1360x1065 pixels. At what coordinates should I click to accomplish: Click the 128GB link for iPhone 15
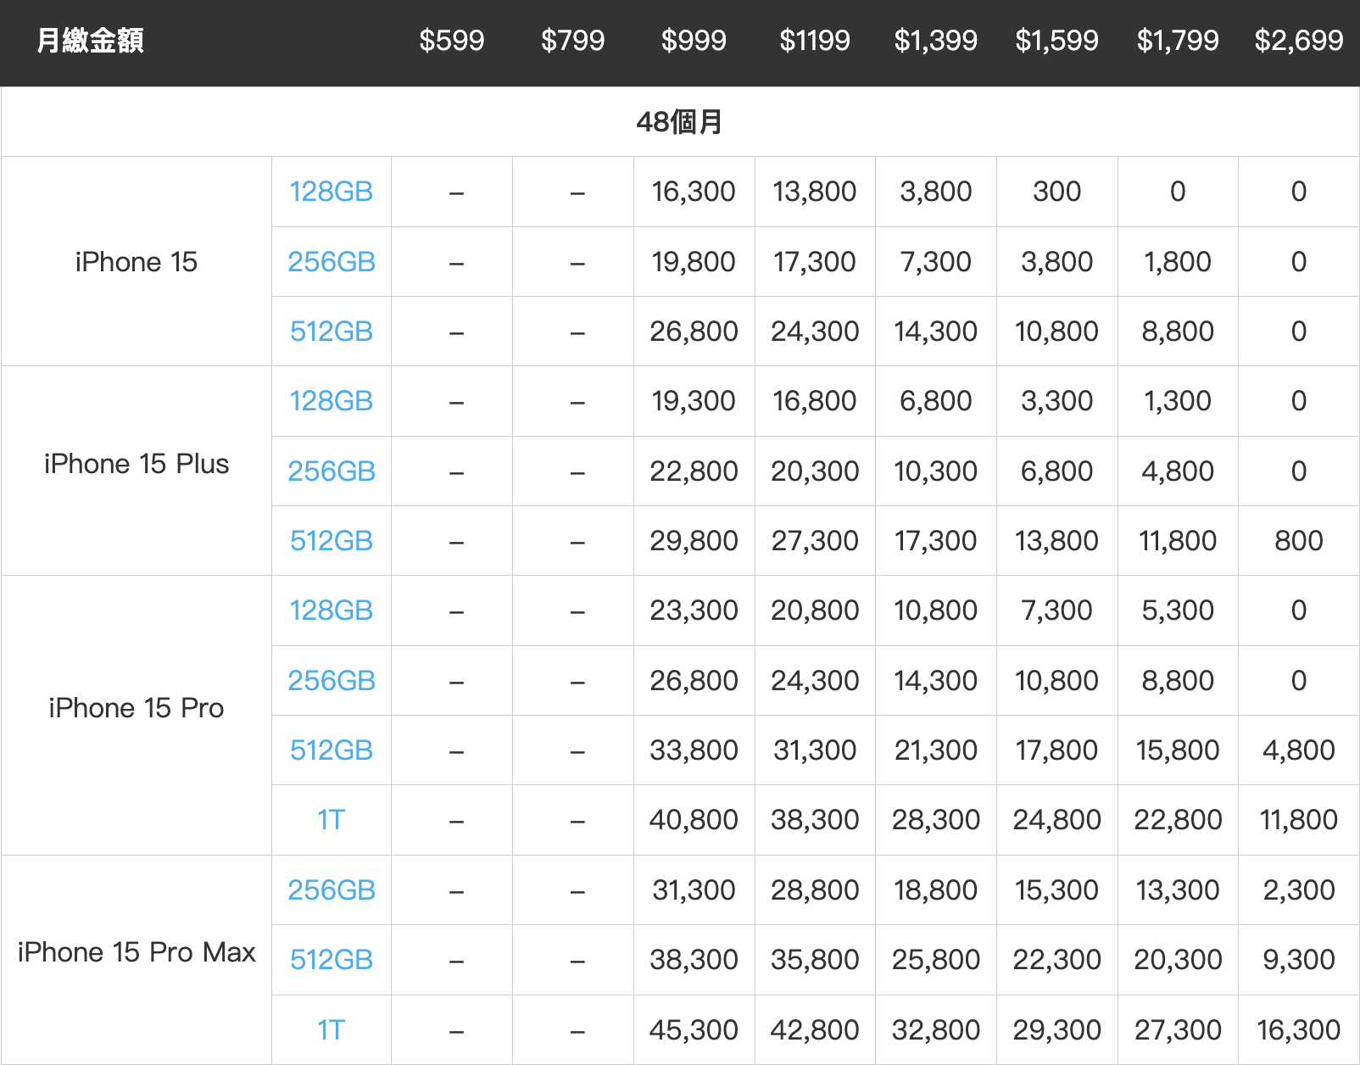coord(331,192)
